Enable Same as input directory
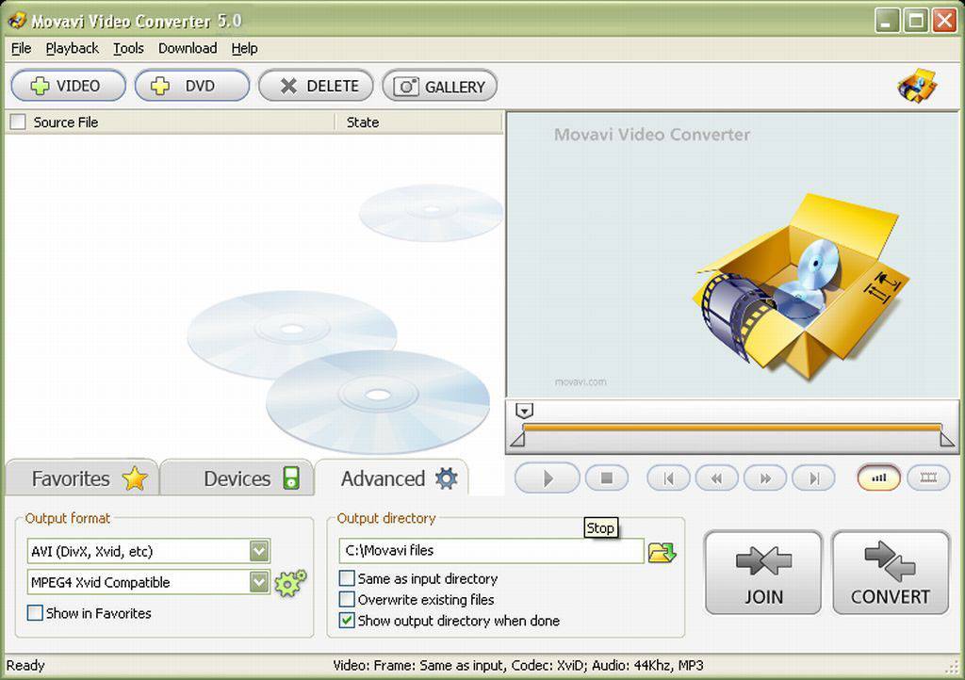This screenshot has height=680, width=965. pos(347,578)
